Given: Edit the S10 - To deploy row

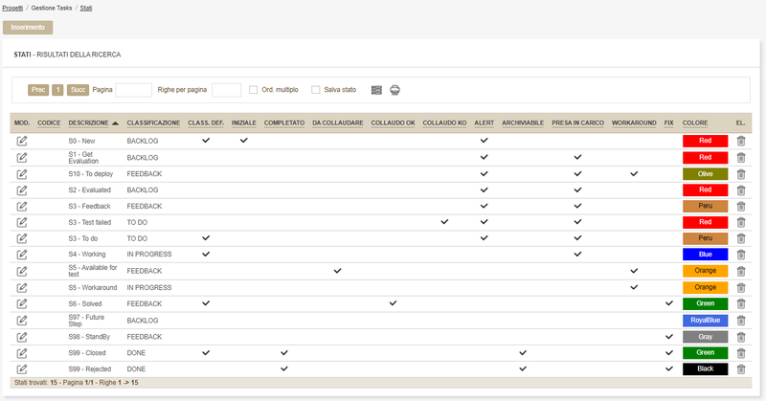Looking at the screenshot, I should coord(22,174).
